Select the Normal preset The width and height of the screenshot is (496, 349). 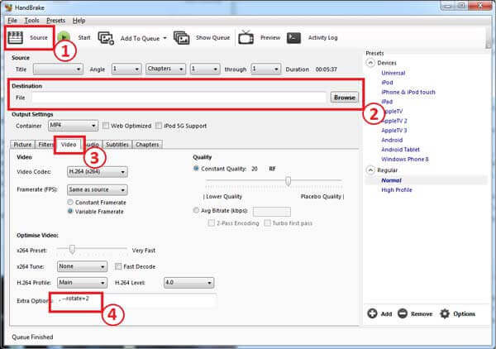(x=391, y=180)
